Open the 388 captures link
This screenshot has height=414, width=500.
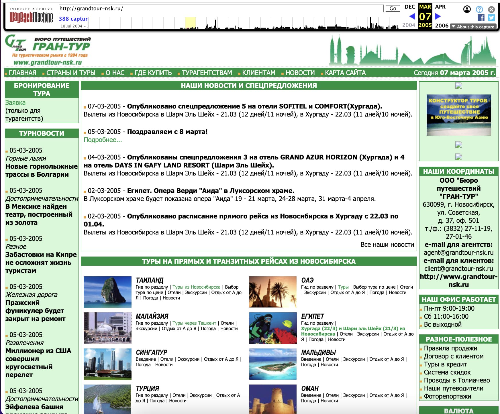pyautogui.click(x=74, y=19)
